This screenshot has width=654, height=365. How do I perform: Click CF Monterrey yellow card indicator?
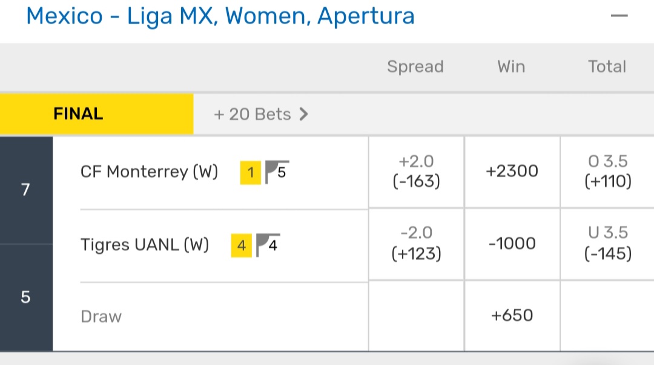[x=250, y=174]
